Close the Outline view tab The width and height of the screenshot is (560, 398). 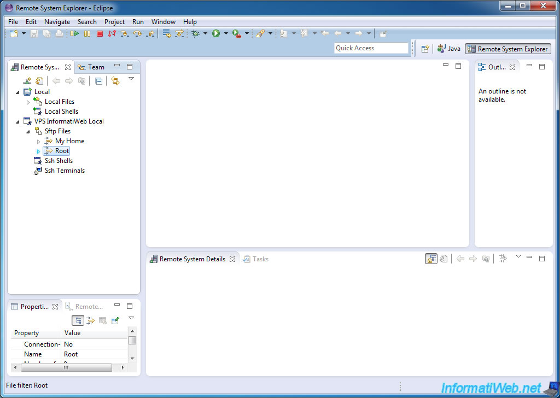point(512,67)
